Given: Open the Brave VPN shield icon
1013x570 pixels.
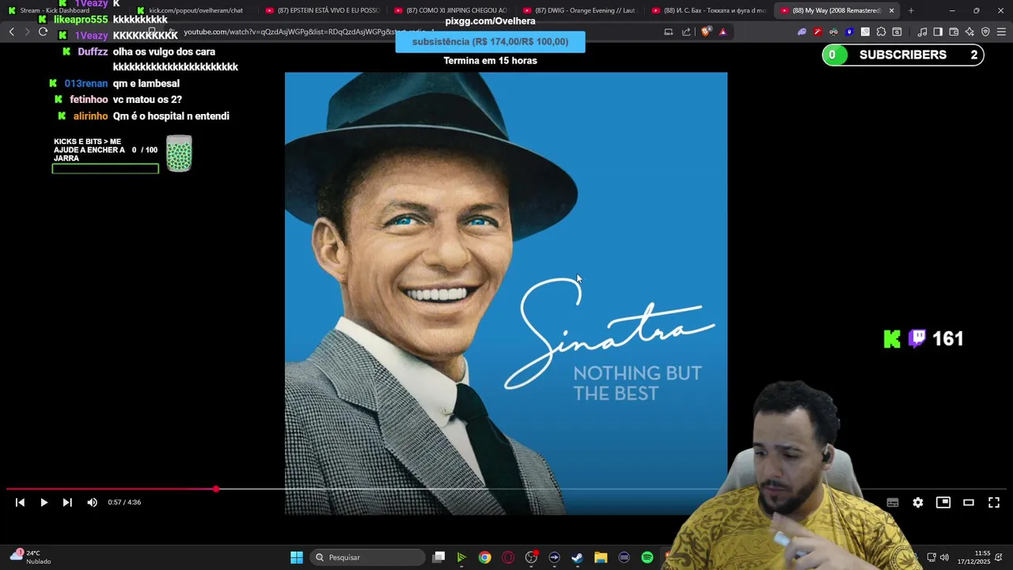Looking at the screenshot, I should click(985, 32).
